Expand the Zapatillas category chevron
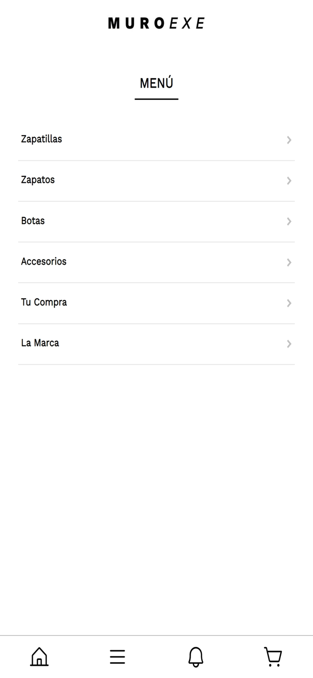 289,140
